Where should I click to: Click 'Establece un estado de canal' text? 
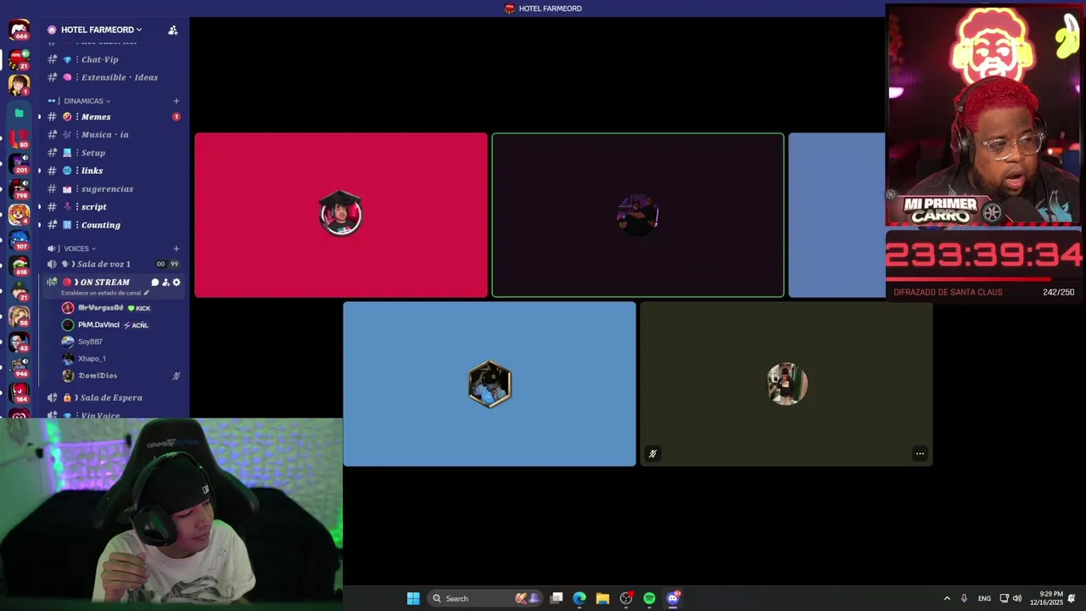pos(101,293)
